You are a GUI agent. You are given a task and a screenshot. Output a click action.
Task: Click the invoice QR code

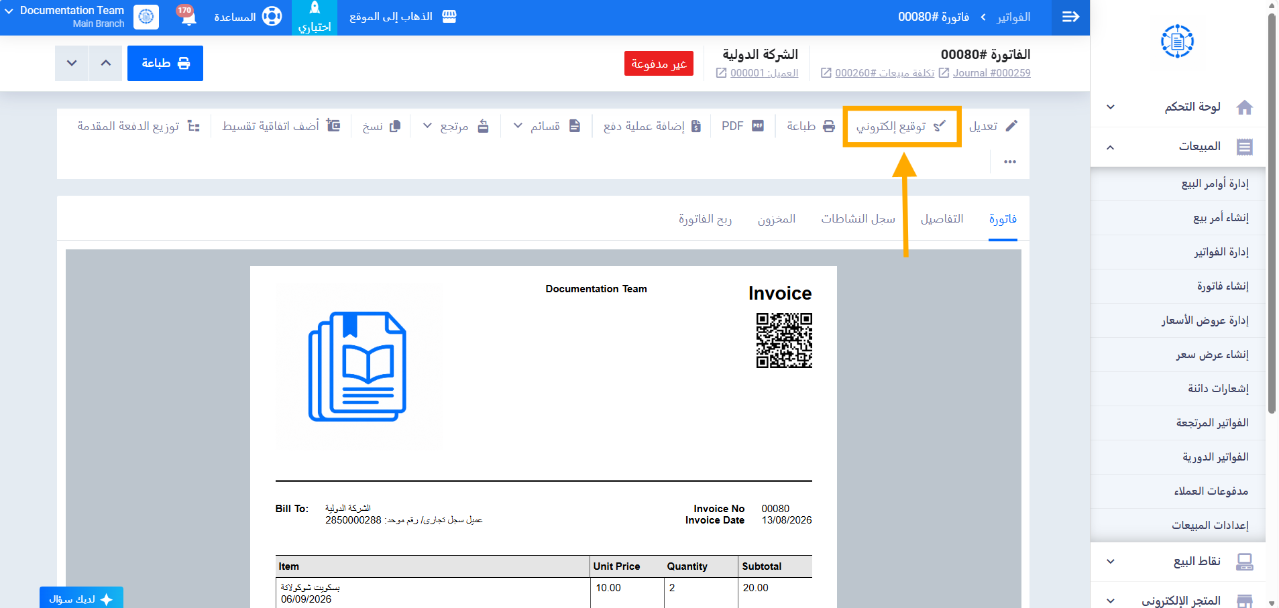click(x=784, y=341)
